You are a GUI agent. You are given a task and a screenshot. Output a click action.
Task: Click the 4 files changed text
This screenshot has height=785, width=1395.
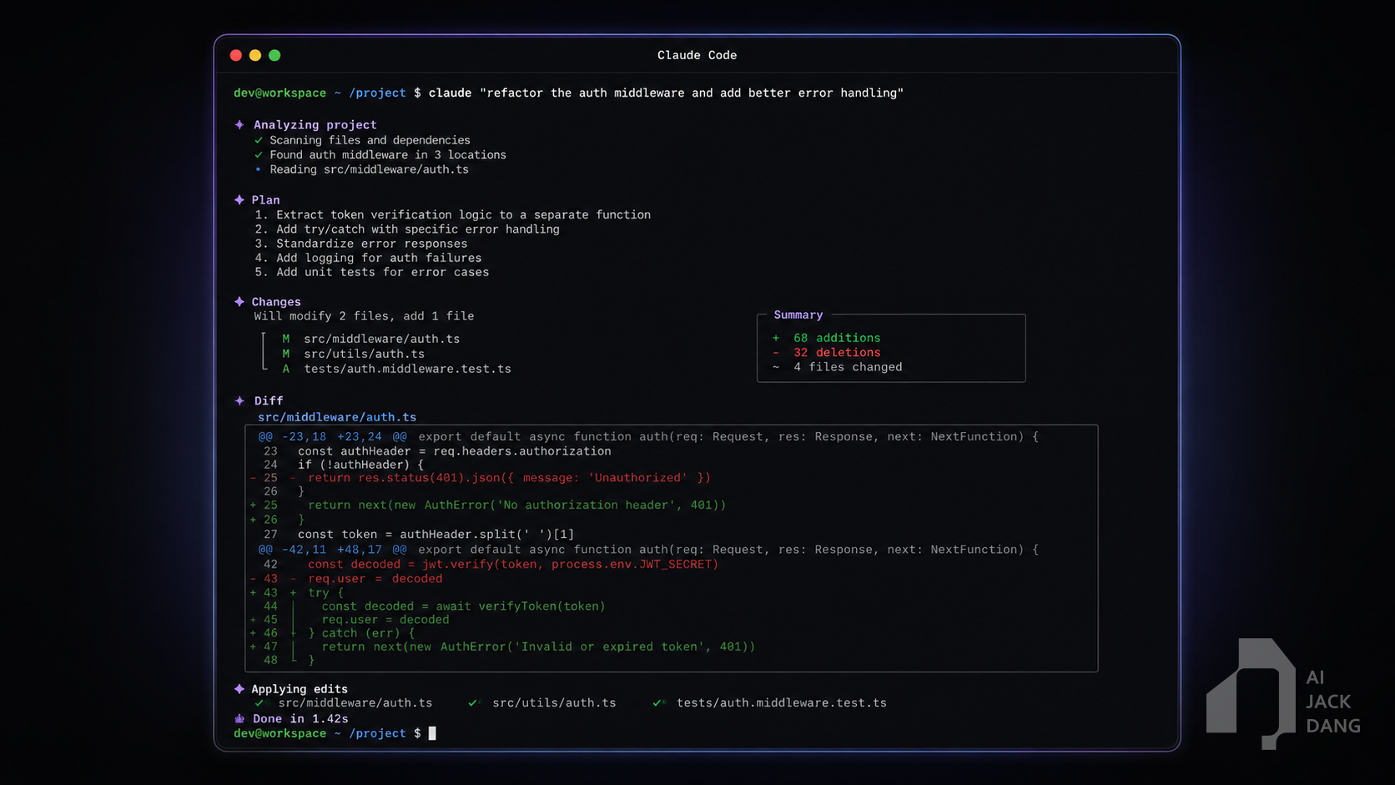(x=848, y=367)
